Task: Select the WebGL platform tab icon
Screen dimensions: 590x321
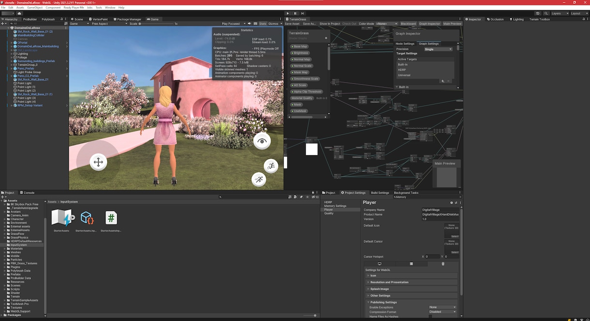Action: click(443, 264)
